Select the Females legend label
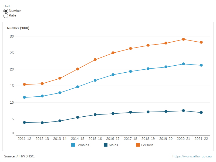The height and width of the screenshot is (162, 216). tap(83, 145)
